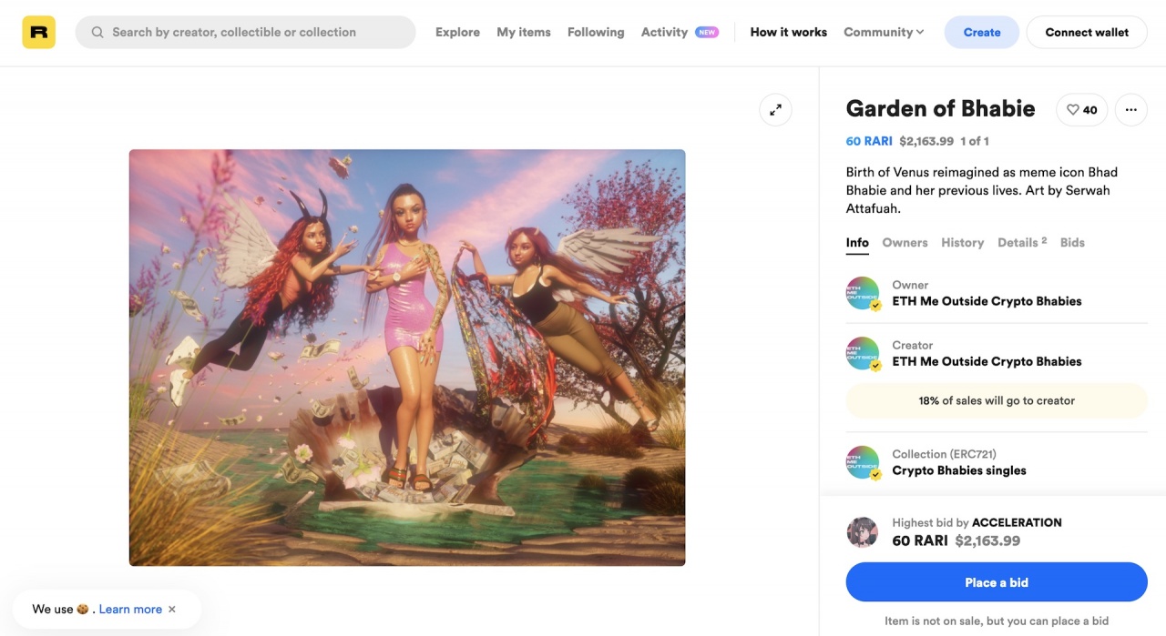This screenshot has width=1166, height=636.
Task: Open the Activity page
Action: point(664,32)
